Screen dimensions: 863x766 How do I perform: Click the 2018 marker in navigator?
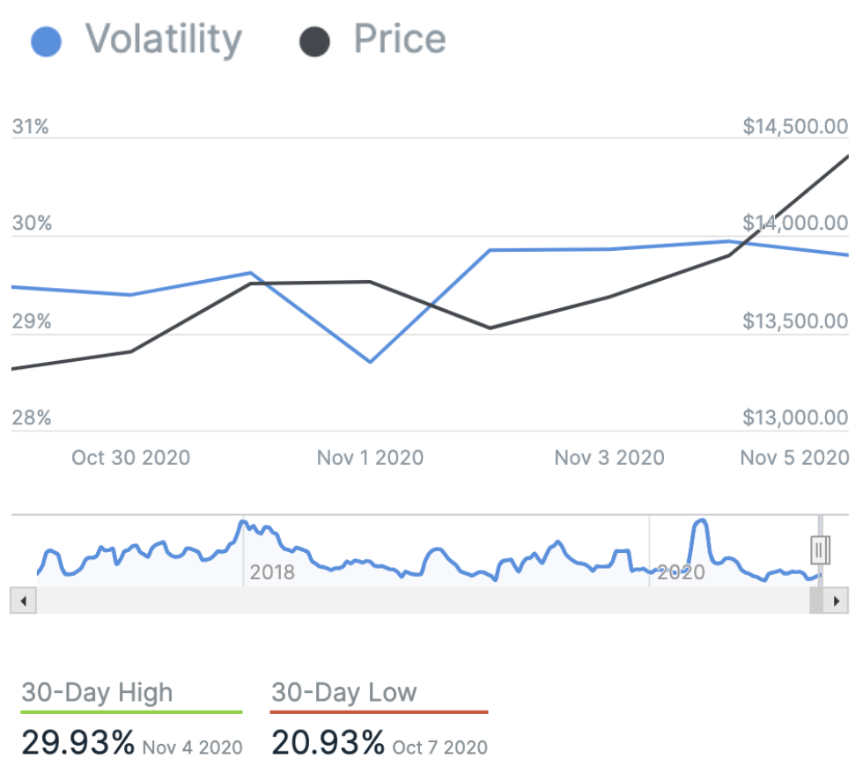tap(272, 573)
